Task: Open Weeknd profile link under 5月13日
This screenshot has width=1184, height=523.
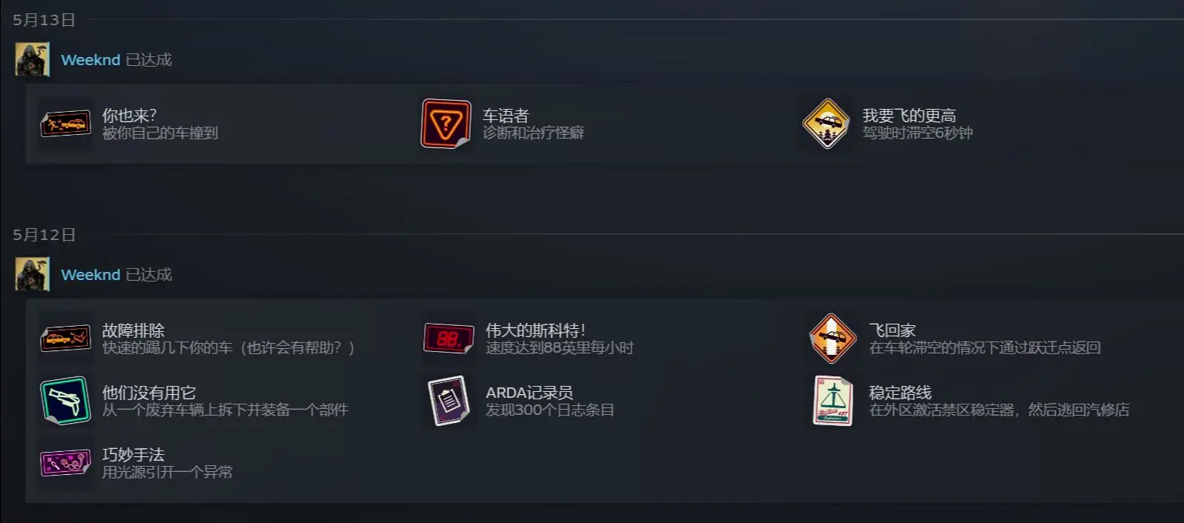Action: click(90, 60)
